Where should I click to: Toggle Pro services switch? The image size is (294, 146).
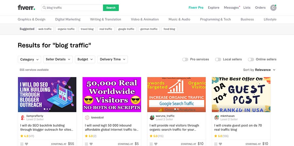pyautogui.click(x=185, y=59)
